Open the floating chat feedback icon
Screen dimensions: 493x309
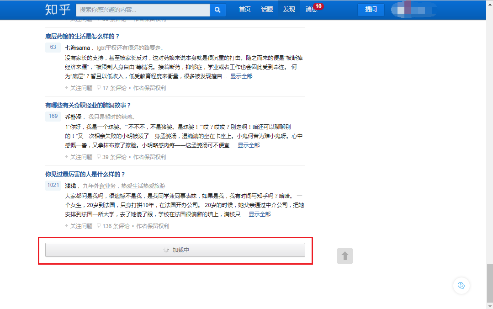(461, 285)
